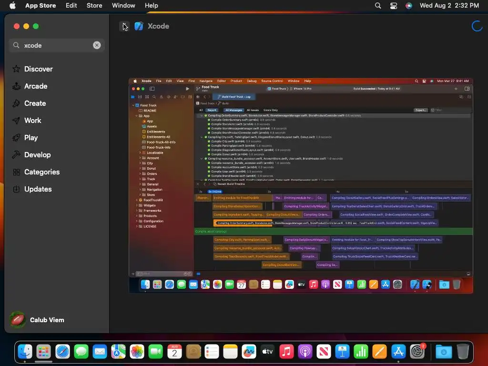Open the Edit menu

pyautogui.click(x=71, y=5)
